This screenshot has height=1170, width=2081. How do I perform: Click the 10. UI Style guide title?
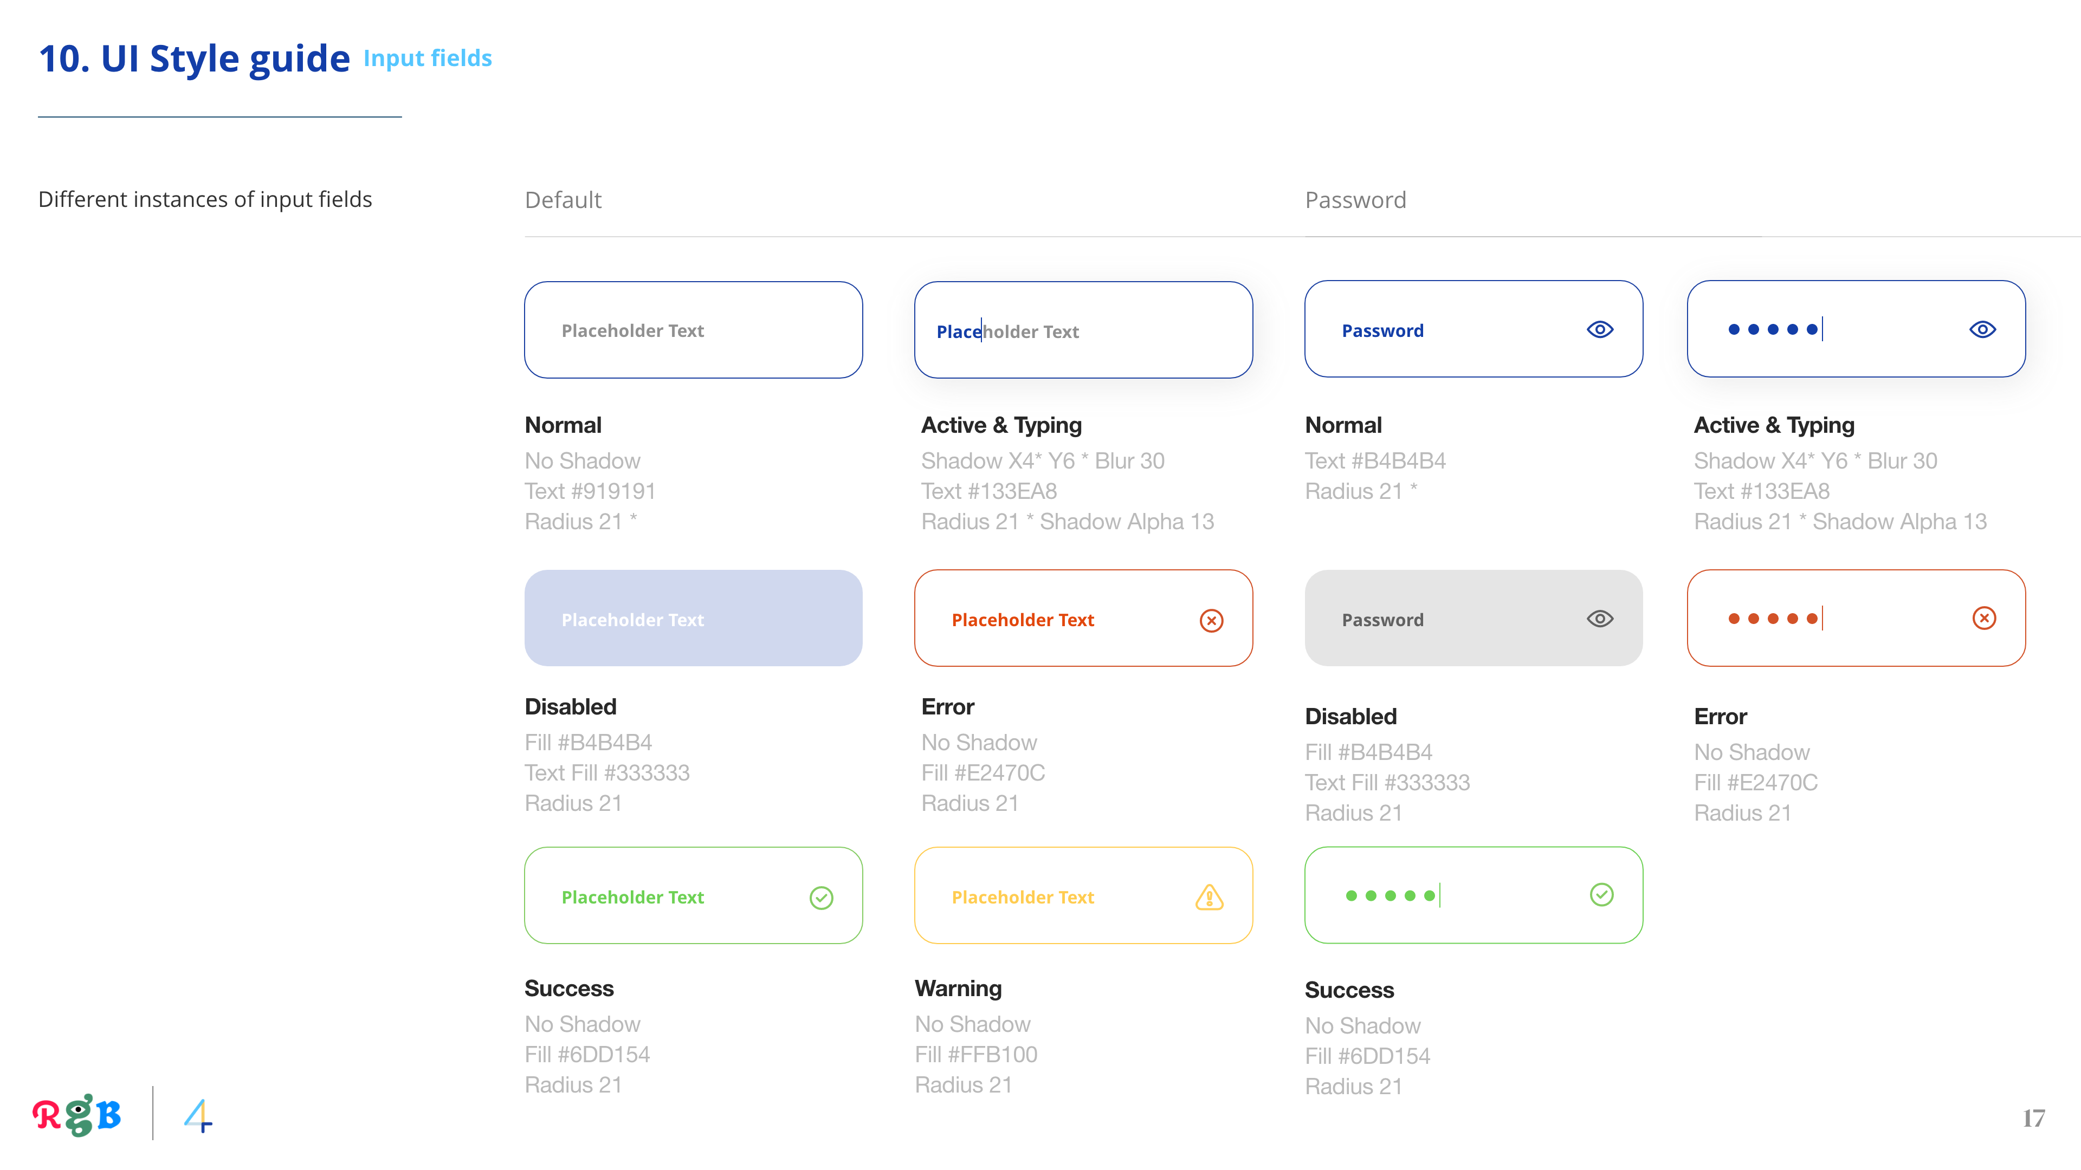tap(194, 58)
